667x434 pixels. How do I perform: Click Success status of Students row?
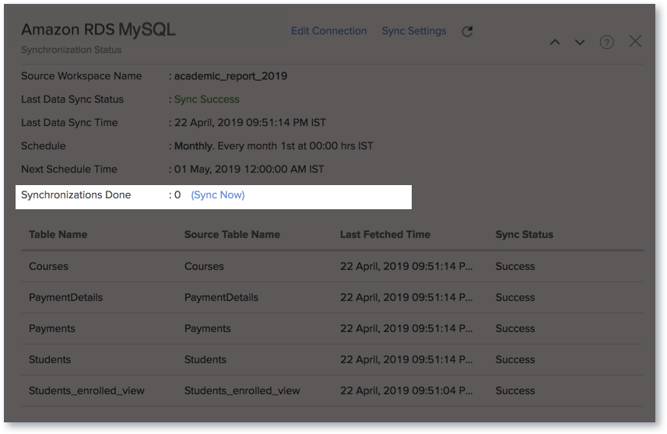pyautogui.click(x=515, y=359)
